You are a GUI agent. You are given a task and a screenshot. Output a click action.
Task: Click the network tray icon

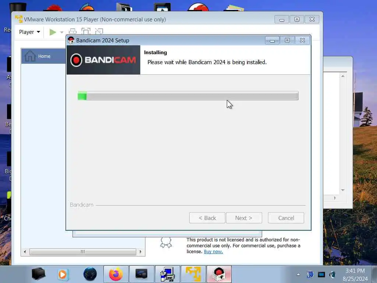pos(310,274)
